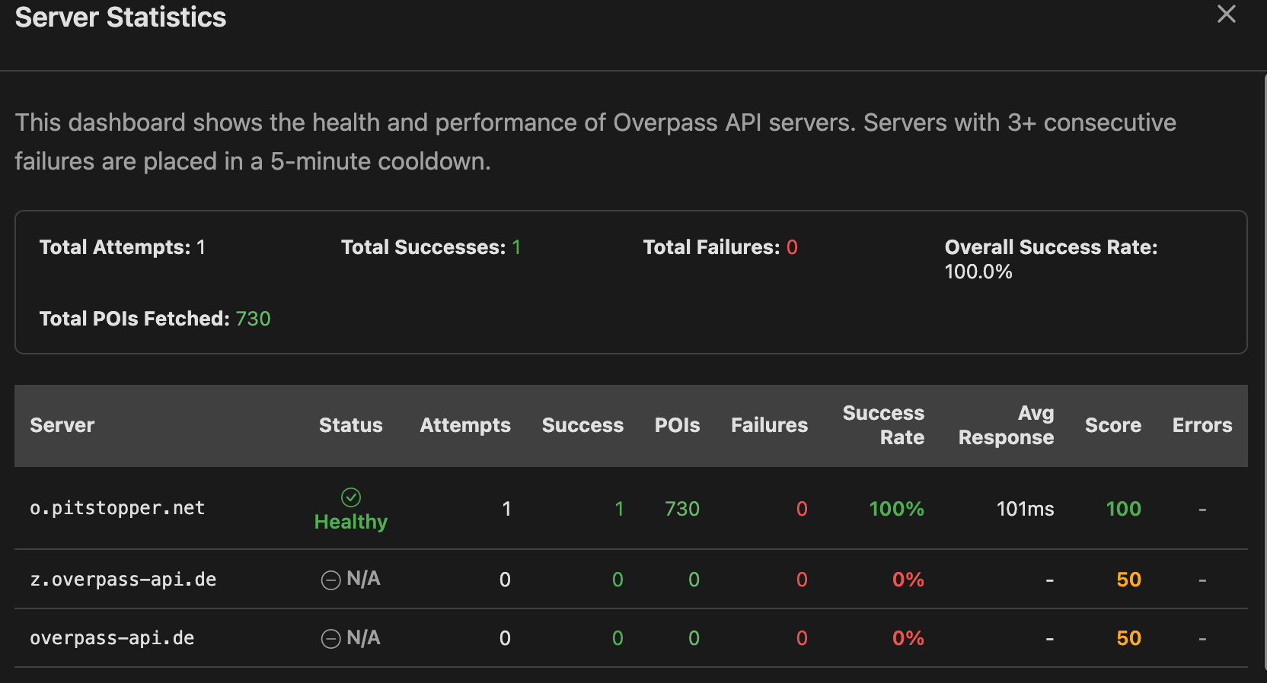This screenshot has width=1267, height=683.
Task: Click the Healthy checkmark icon for o.pitstopper.net
Action: point(351,497)
